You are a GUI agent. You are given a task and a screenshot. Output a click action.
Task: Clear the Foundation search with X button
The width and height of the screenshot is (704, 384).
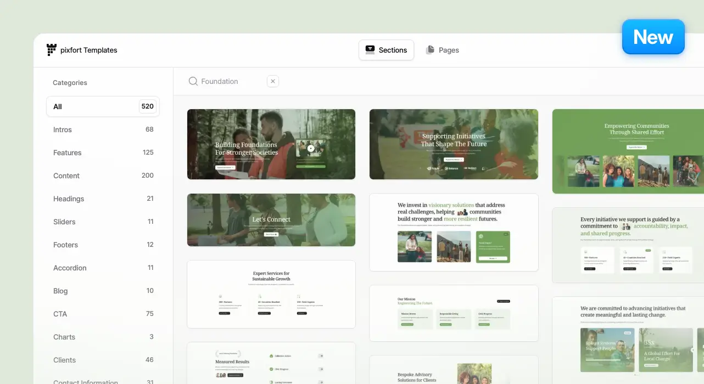click(x=273, y=81)
